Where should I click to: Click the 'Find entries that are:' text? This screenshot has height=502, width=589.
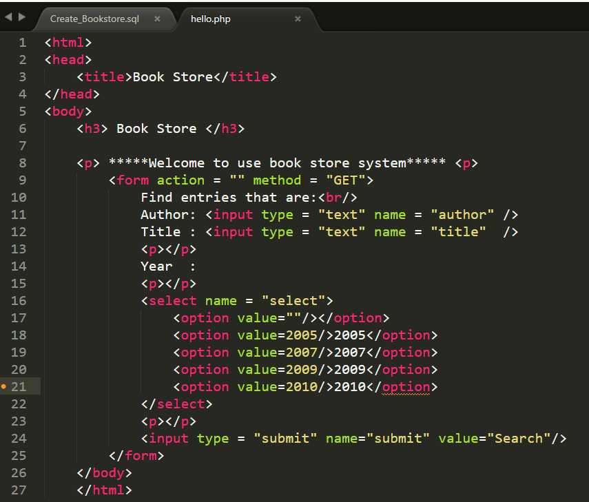(x=229, y=198)
